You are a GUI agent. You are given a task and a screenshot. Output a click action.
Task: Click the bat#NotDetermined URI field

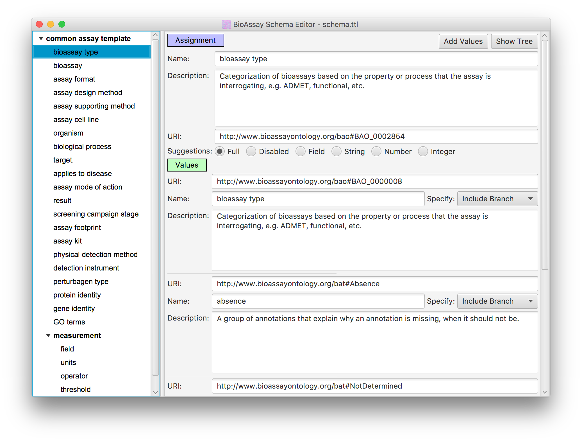click(375, 386)
